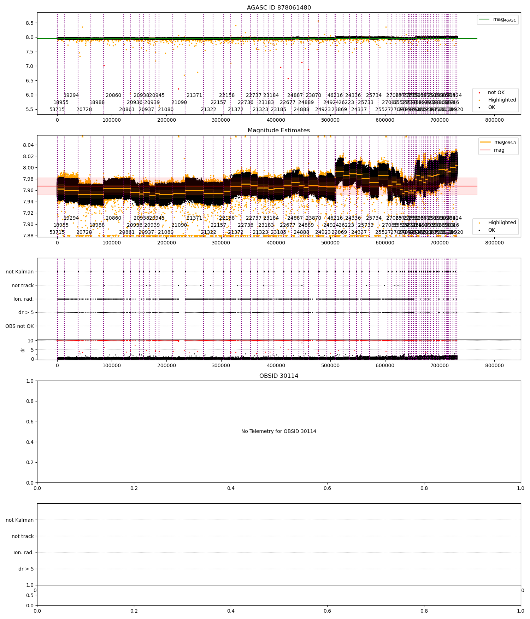The width and height of the screenshot is (530, 619).
Task: Click OBSID label 19294 in AGASC ID plot
Action: coord(71,96)
